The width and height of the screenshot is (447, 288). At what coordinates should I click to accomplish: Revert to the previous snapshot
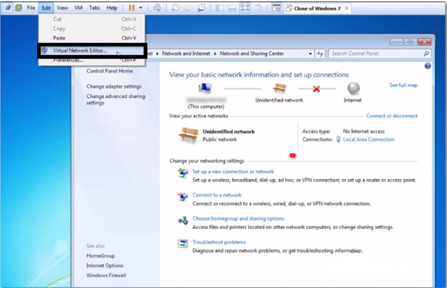click(x=189, y=8)
